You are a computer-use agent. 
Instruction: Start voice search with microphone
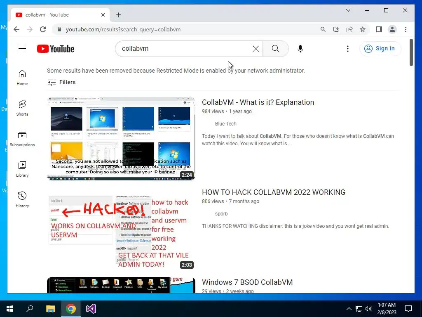[x=300, y=49]
